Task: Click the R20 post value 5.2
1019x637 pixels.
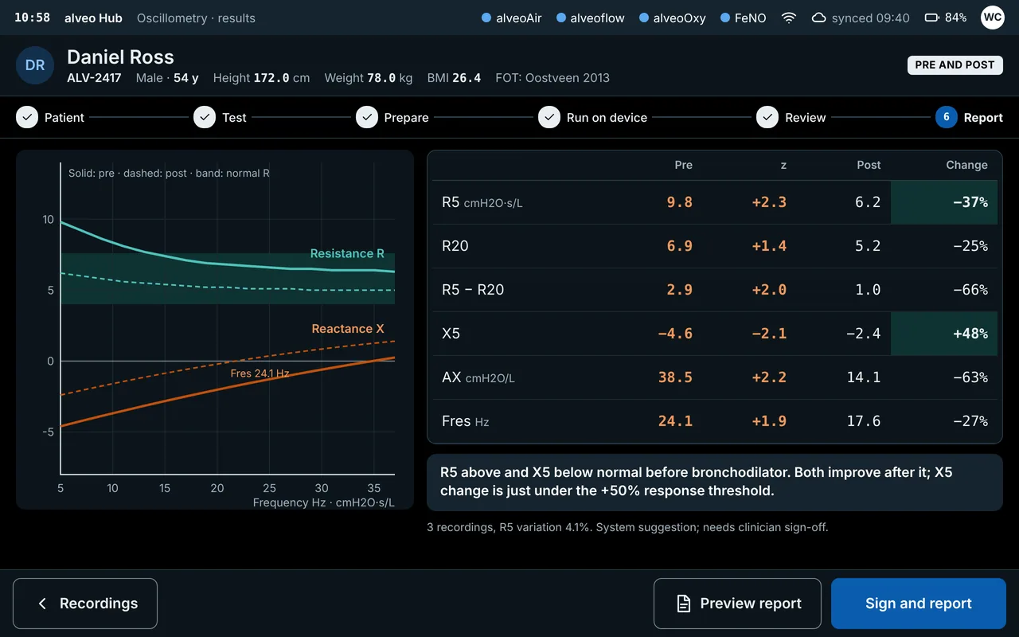Action: coord(868,246)
